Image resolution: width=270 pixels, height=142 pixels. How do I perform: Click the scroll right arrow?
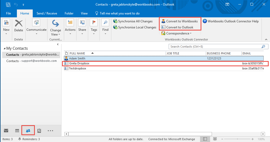(x=263, y=134)
